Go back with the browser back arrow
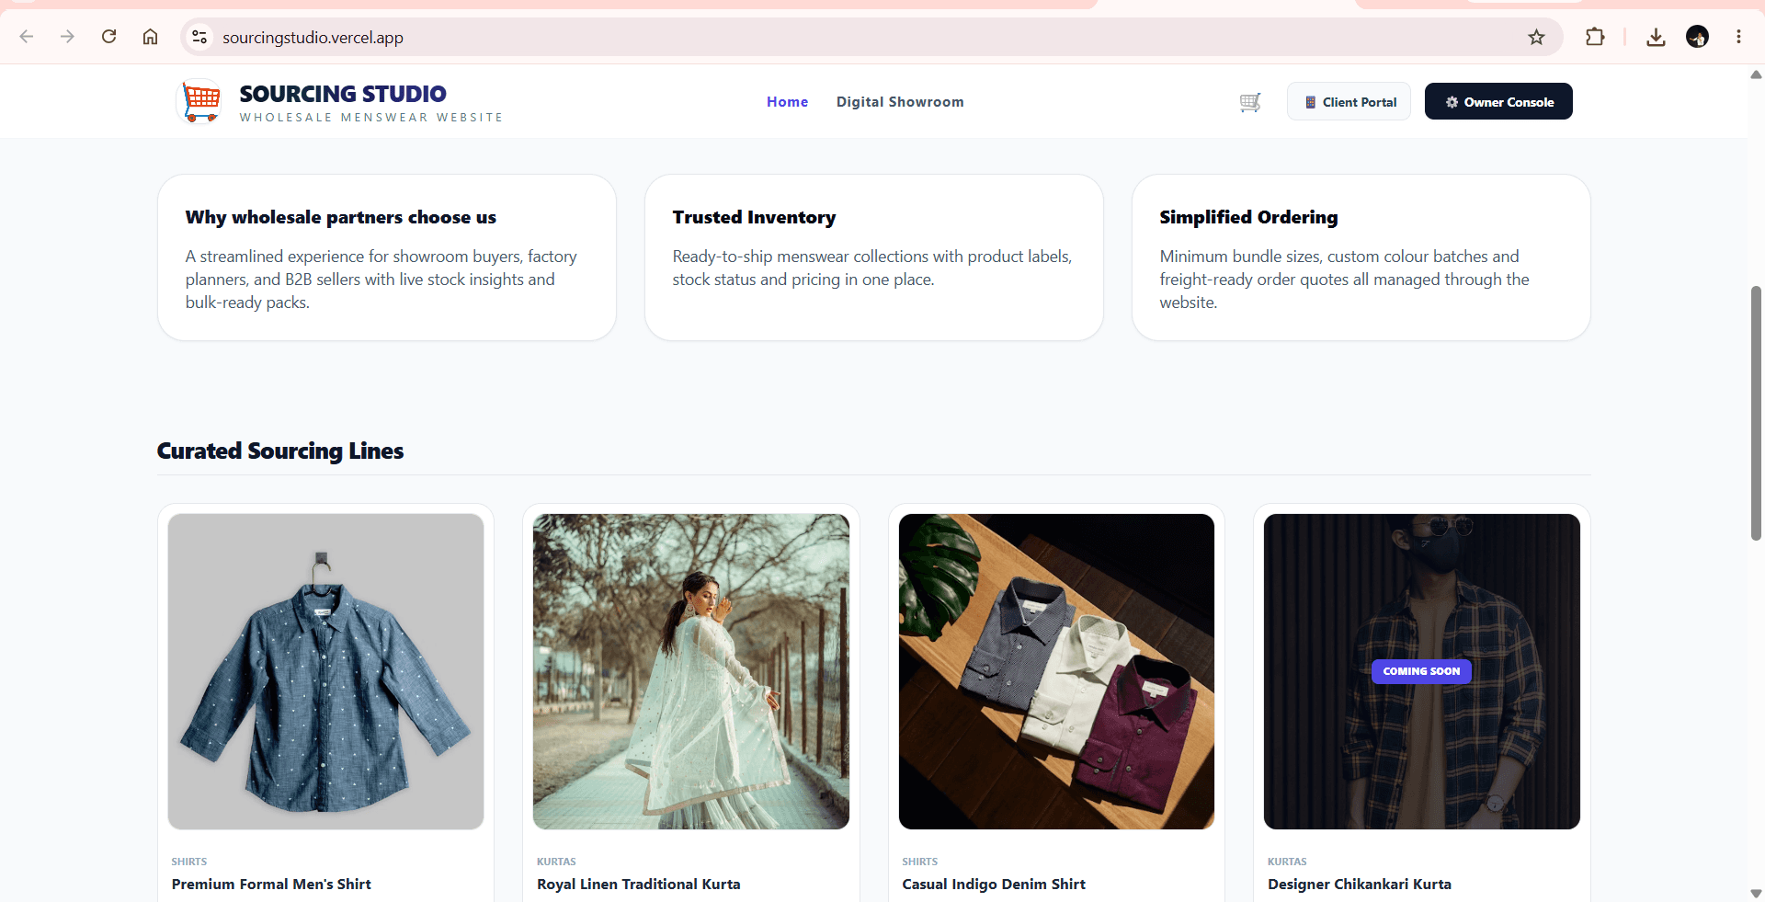The height and width of the screenshot is (902, 1765). 27,37
